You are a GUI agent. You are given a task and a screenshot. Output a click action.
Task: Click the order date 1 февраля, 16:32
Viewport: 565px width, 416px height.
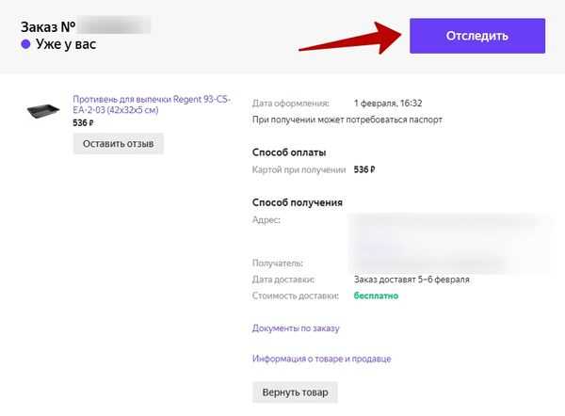point(388,104)
